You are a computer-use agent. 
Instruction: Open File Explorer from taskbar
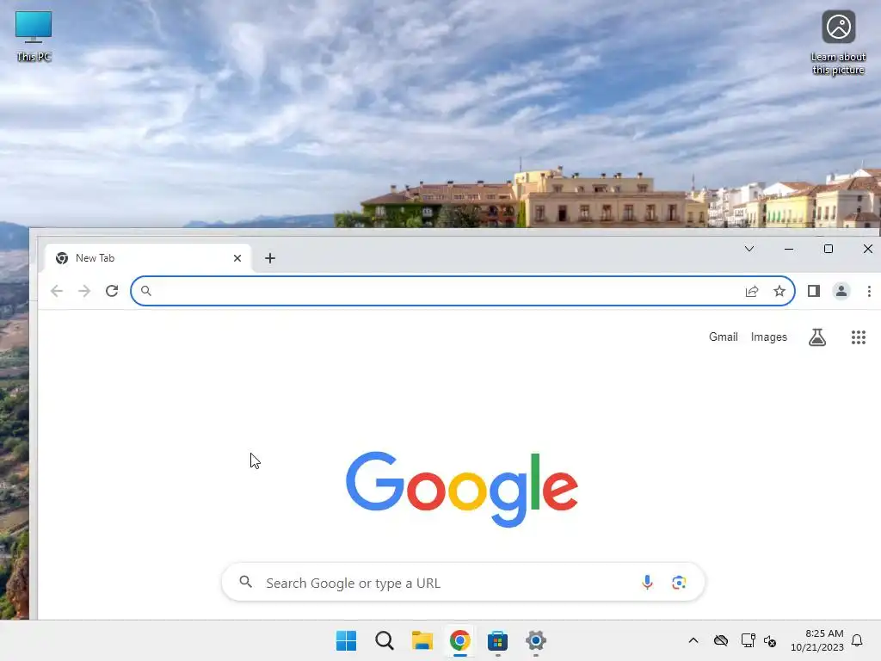422,640
